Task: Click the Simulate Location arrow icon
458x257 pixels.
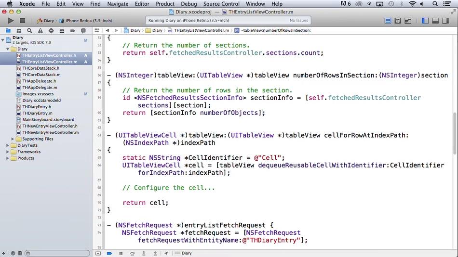Action: (x=166, y=253)
